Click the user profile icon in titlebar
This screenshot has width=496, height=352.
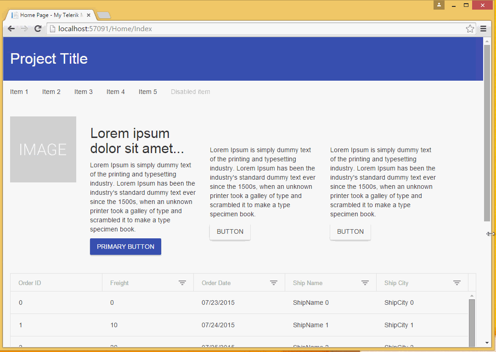point(439,5)
